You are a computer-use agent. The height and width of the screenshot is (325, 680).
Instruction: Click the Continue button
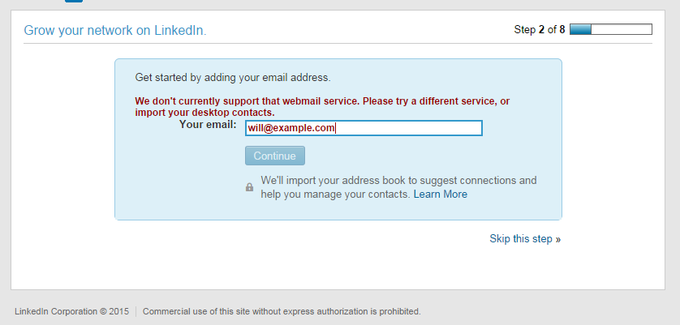click(275, 156)
